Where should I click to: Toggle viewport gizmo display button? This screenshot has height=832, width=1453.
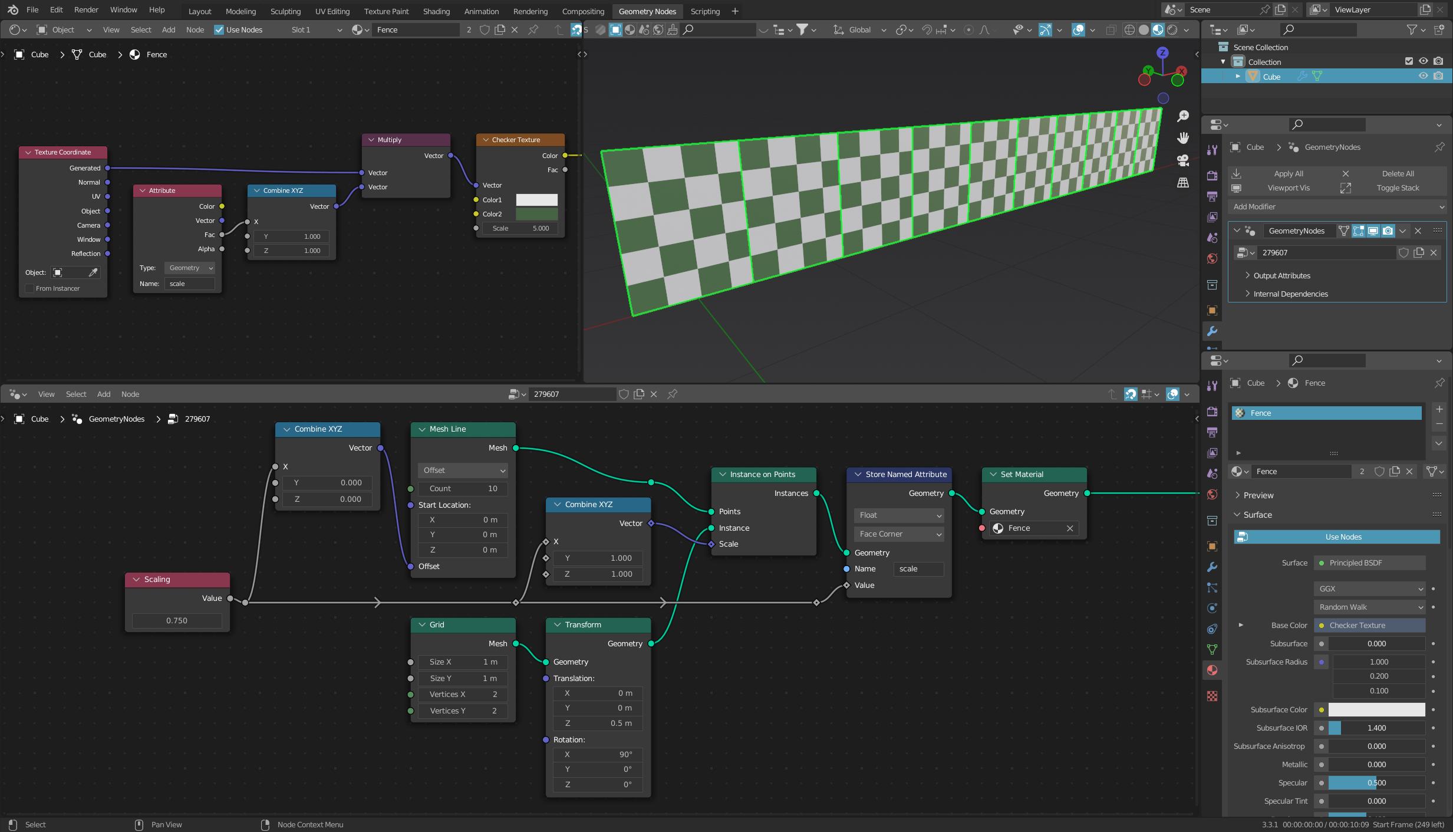pyautogui.click(x=1045, y=29)
